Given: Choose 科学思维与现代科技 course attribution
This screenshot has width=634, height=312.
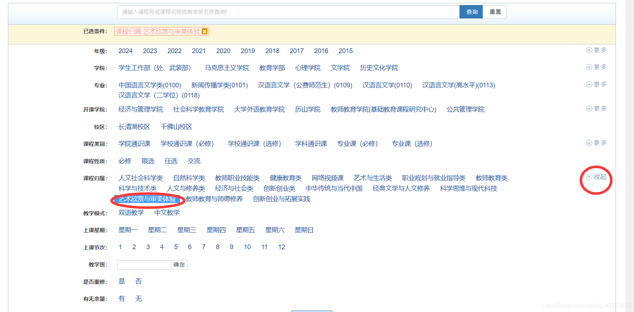Looking at the screenshot, I should 468,188.
